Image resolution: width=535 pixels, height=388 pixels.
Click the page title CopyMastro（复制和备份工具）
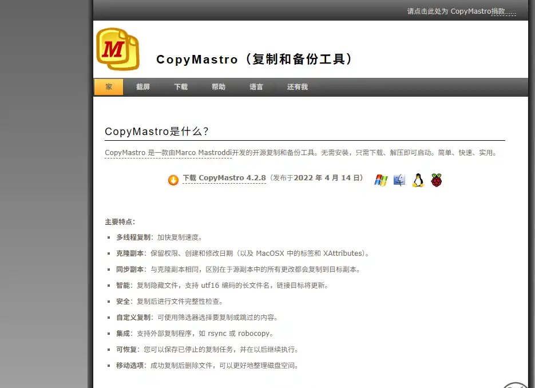coord(254,59)
